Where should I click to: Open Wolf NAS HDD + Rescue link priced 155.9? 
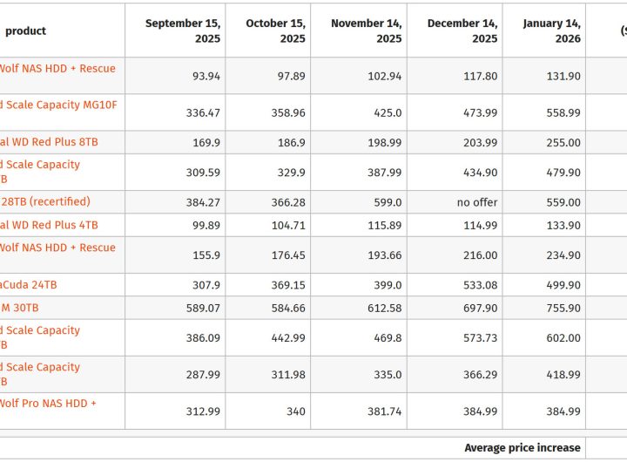(57, 248)
